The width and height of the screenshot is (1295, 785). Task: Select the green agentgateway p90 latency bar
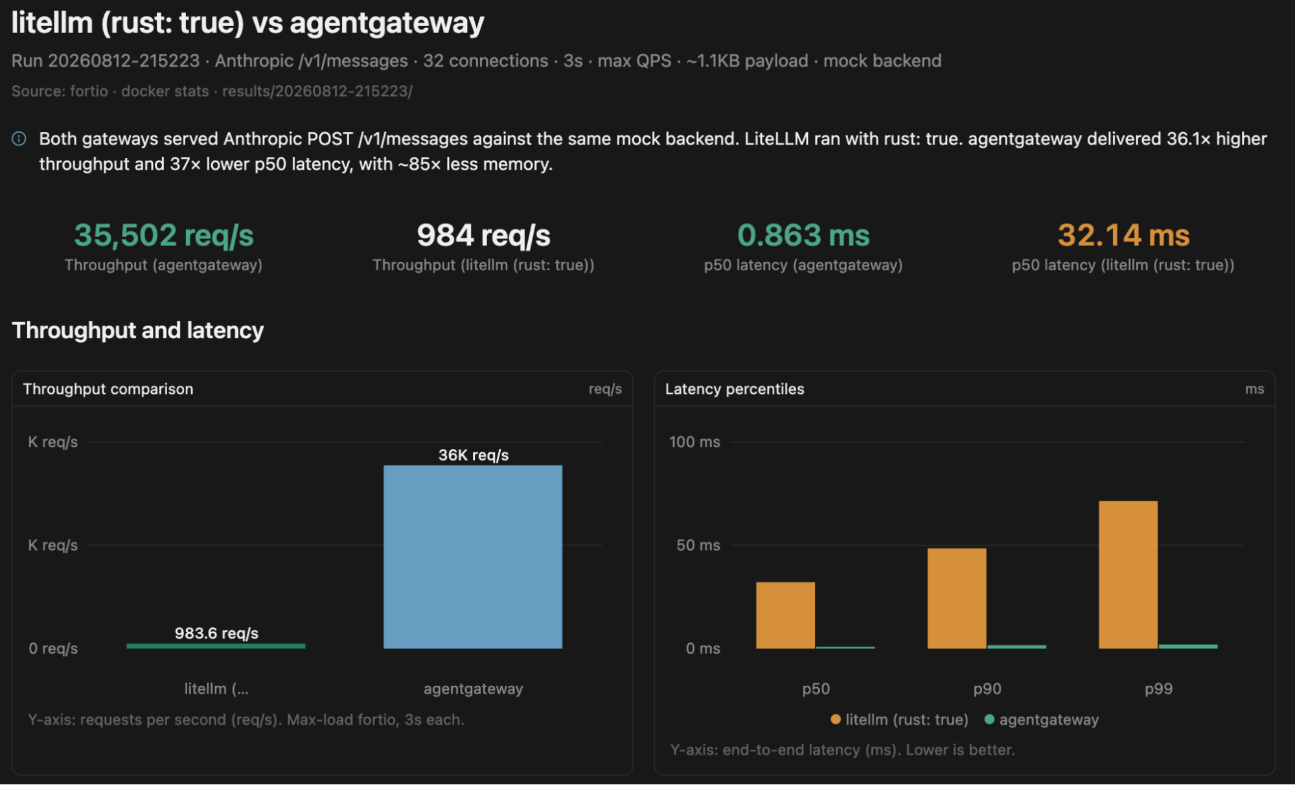(1017, 646)
